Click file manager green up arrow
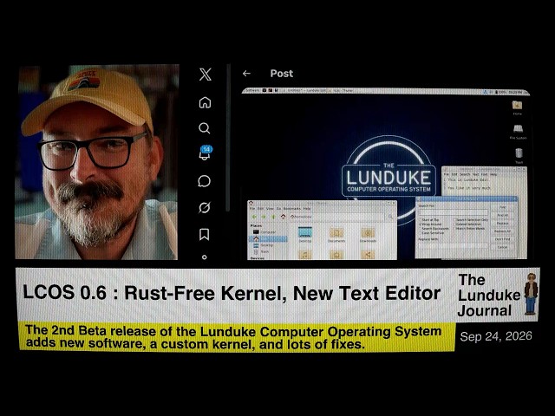The width and height of the screenshot is (555, 416). (274, 217)
